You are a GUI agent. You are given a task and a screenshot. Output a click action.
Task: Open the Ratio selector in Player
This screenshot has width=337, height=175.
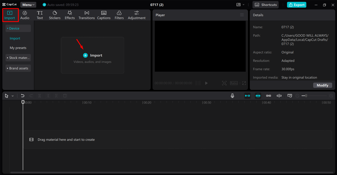tap(234, 83)
